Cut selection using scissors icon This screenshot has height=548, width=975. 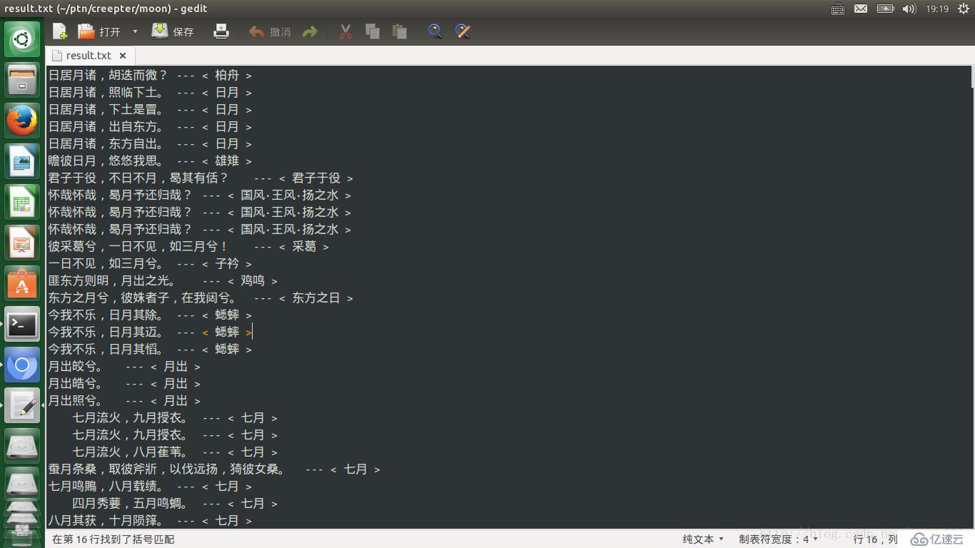(345, 31)
